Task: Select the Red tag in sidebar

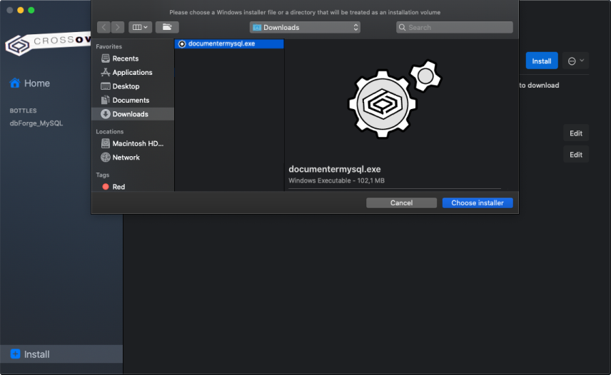Action: (x=133, y=187)
